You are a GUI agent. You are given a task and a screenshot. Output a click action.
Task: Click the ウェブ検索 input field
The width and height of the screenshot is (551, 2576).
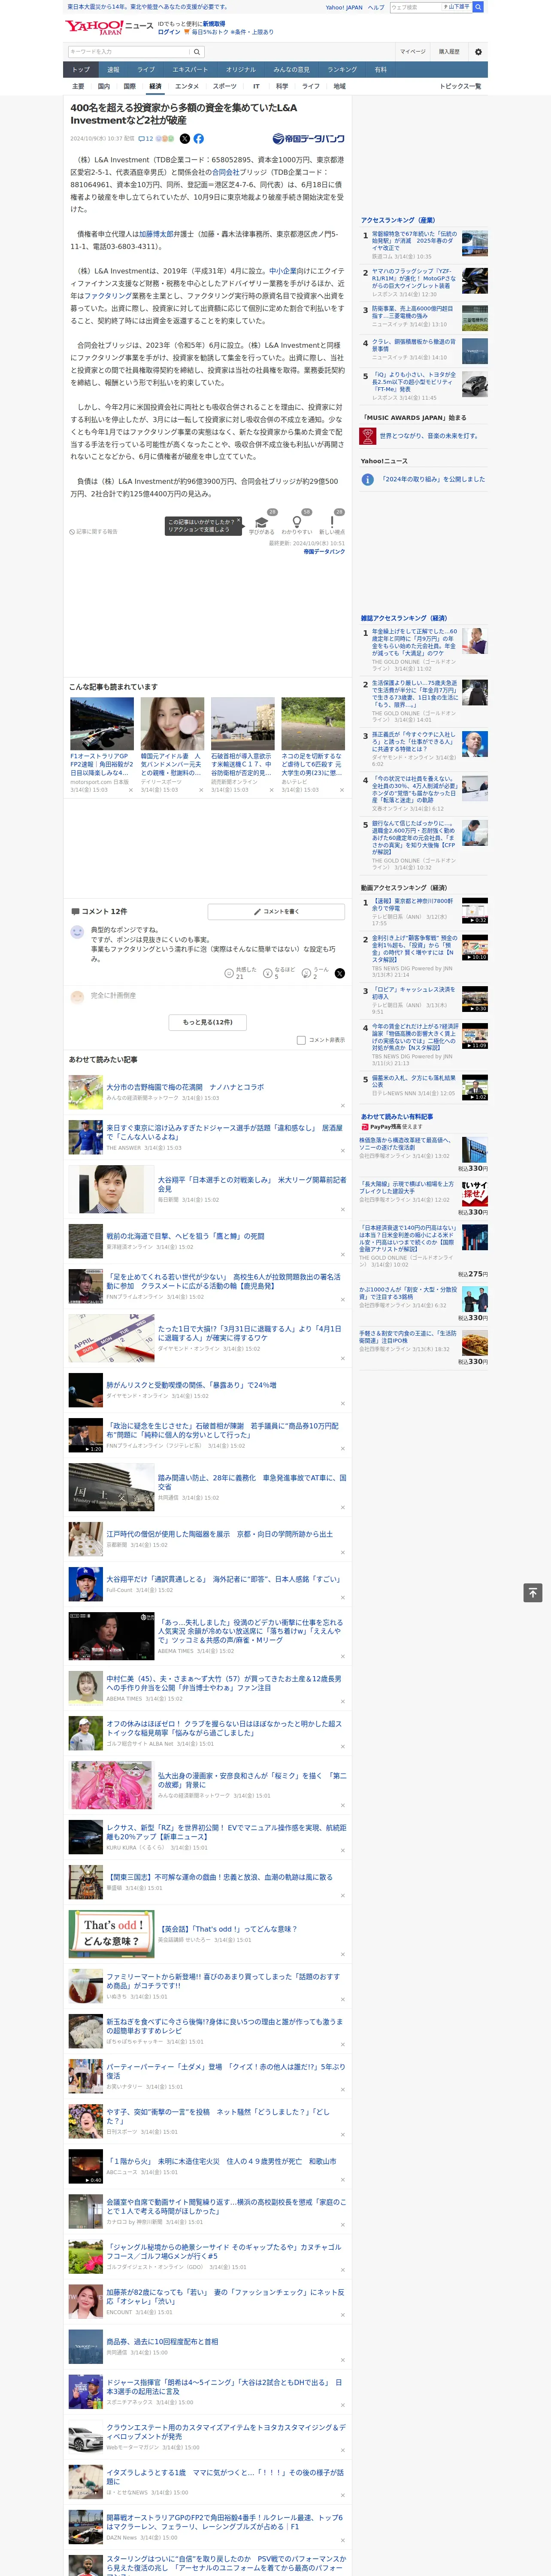(x=416, y=7)
